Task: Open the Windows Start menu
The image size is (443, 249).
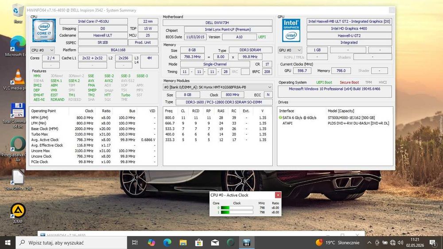Action: (8, 242)
